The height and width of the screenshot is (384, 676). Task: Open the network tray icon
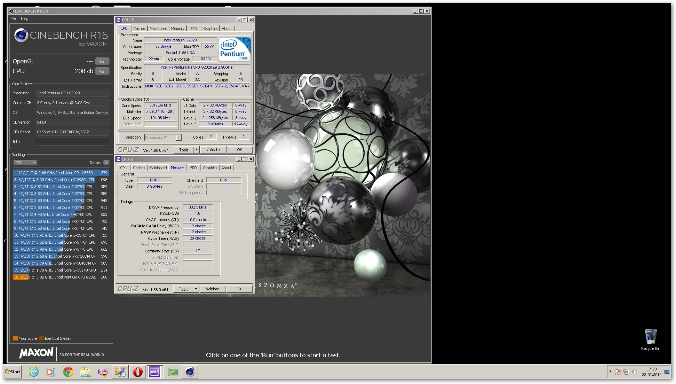(x=626, y=372)
